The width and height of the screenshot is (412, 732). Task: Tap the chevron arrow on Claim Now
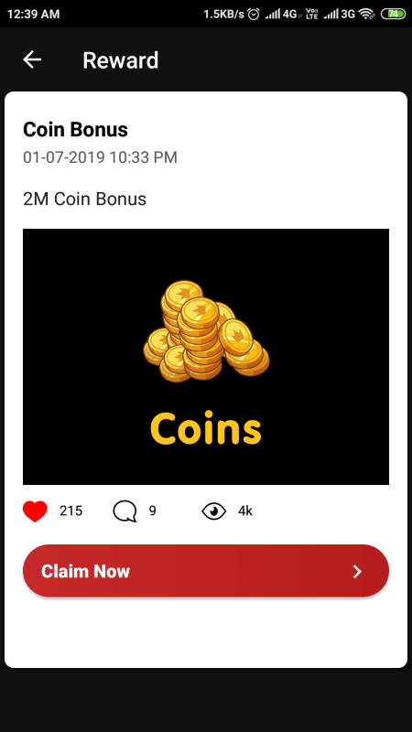(357, 571)
